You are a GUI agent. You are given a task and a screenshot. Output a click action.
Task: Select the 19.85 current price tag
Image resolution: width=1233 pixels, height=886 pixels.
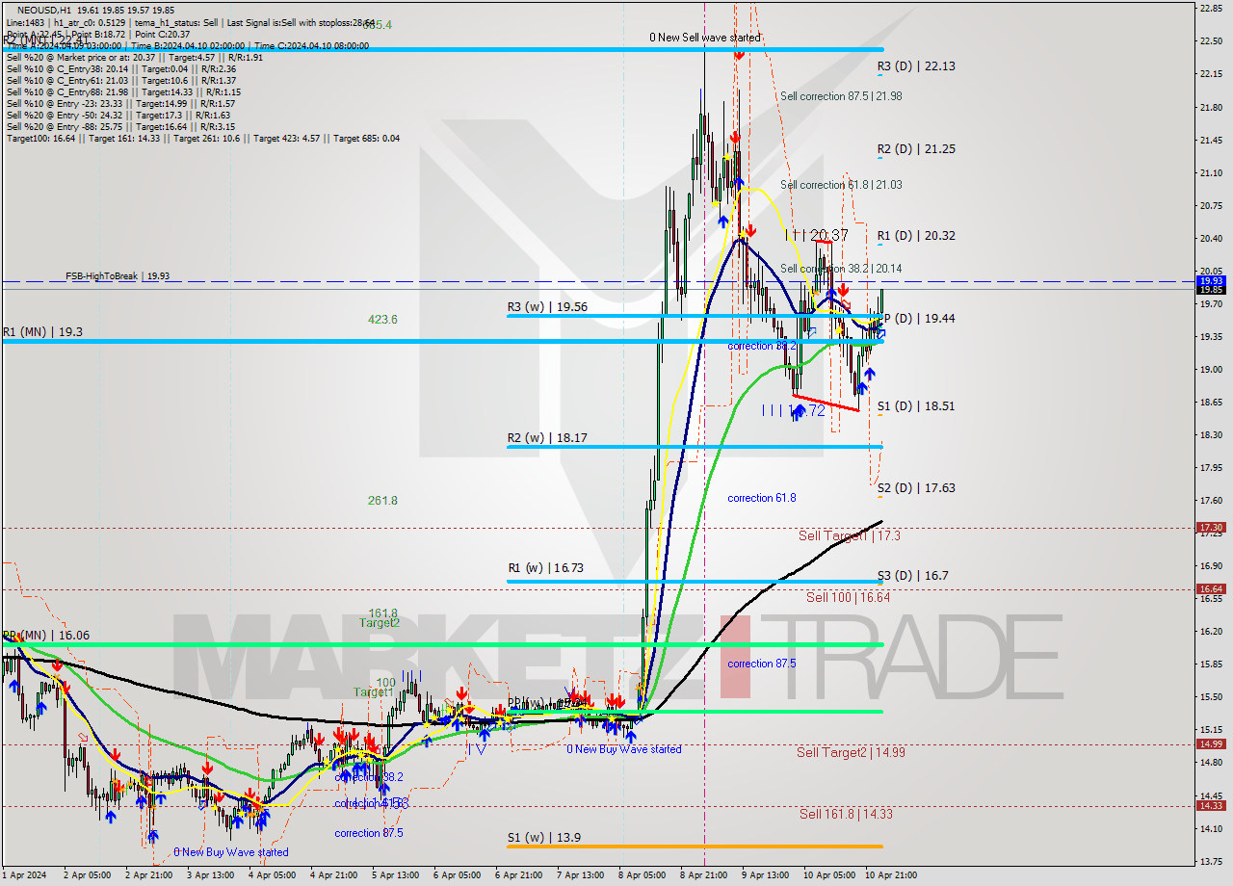coord(1210,289)
